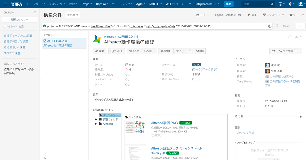Click the JIRA logo

[x=17, y=4]
